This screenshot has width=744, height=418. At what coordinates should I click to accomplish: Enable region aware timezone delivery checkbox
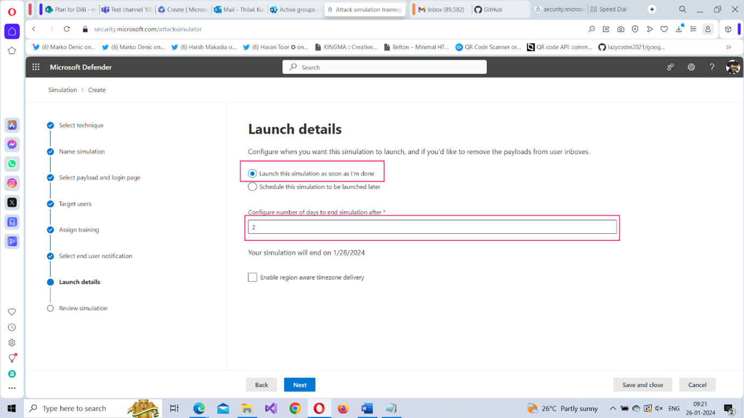(x=252, y=277)
